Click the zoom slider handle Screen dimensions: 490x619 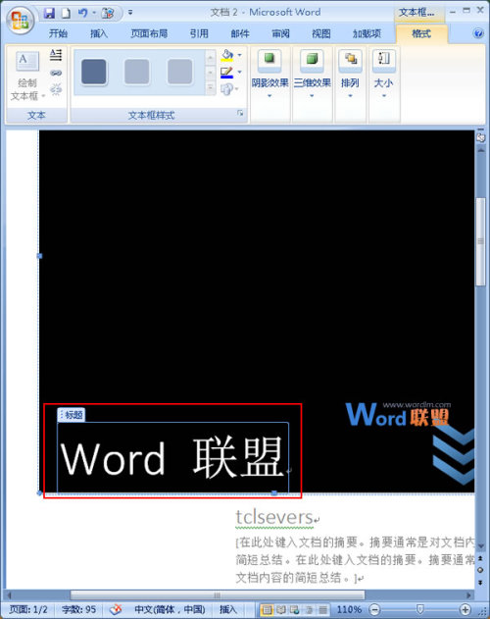pos(420,610)
